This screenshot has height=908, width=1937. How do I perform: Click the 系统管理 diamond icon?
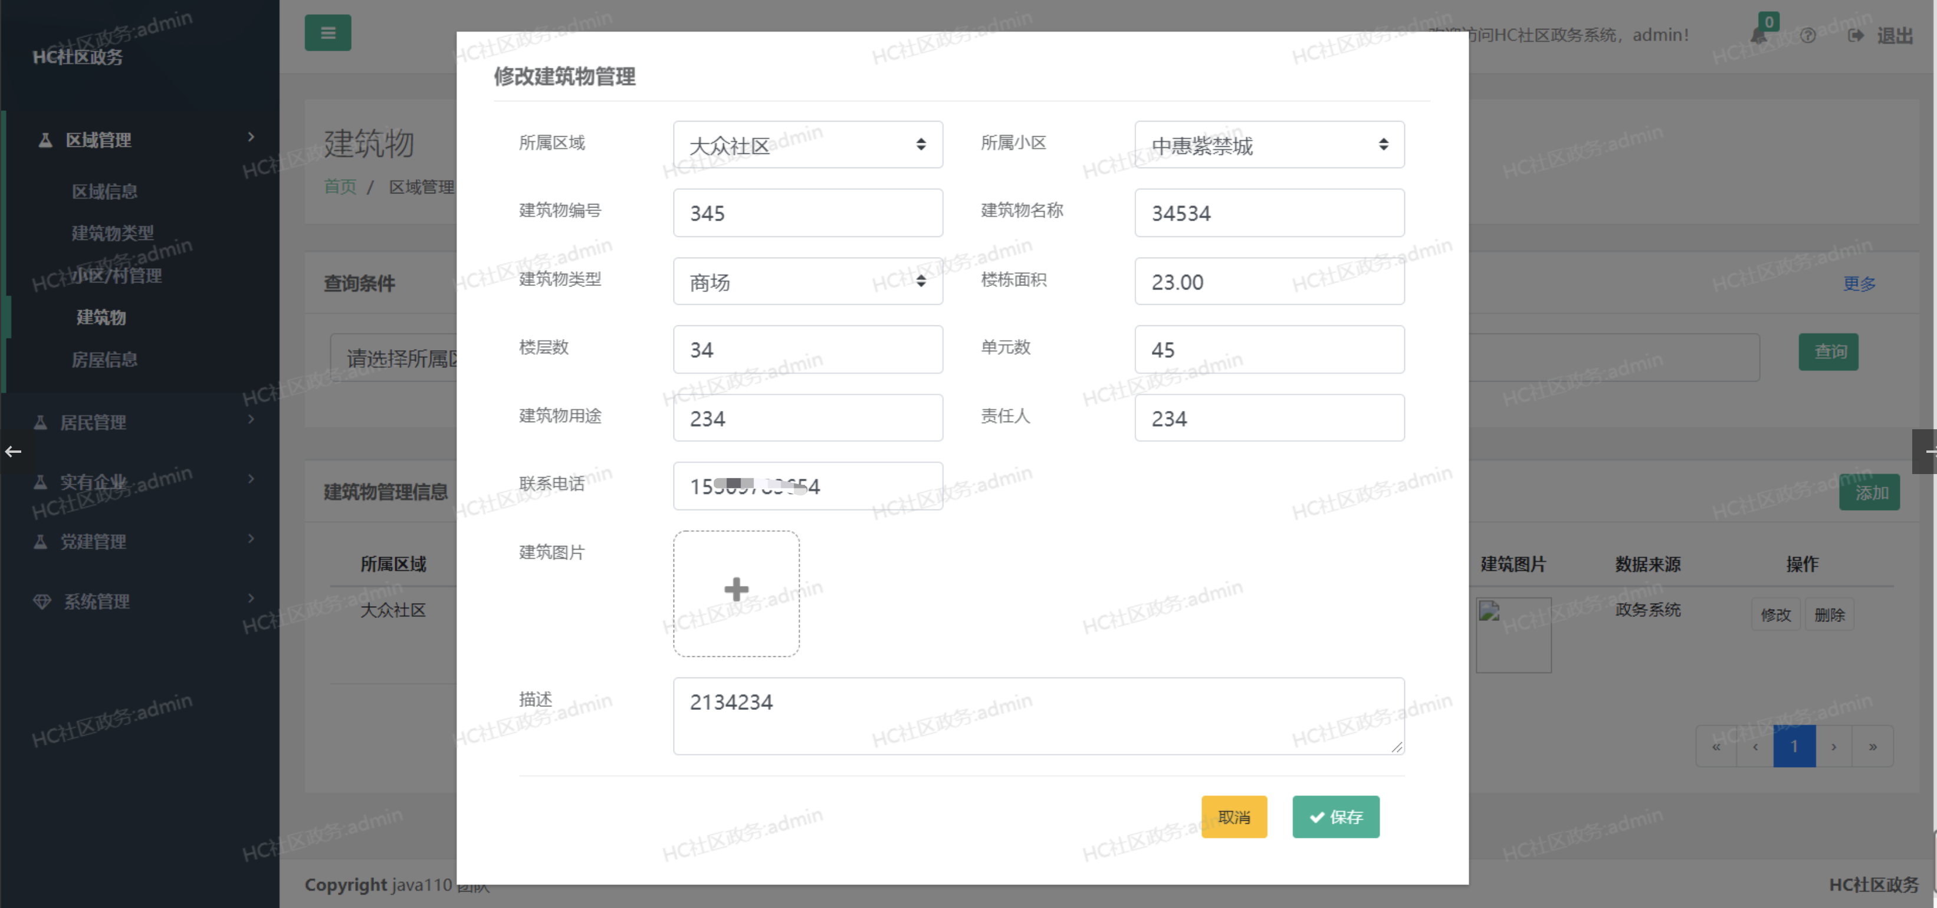click(x=42, y=601)
